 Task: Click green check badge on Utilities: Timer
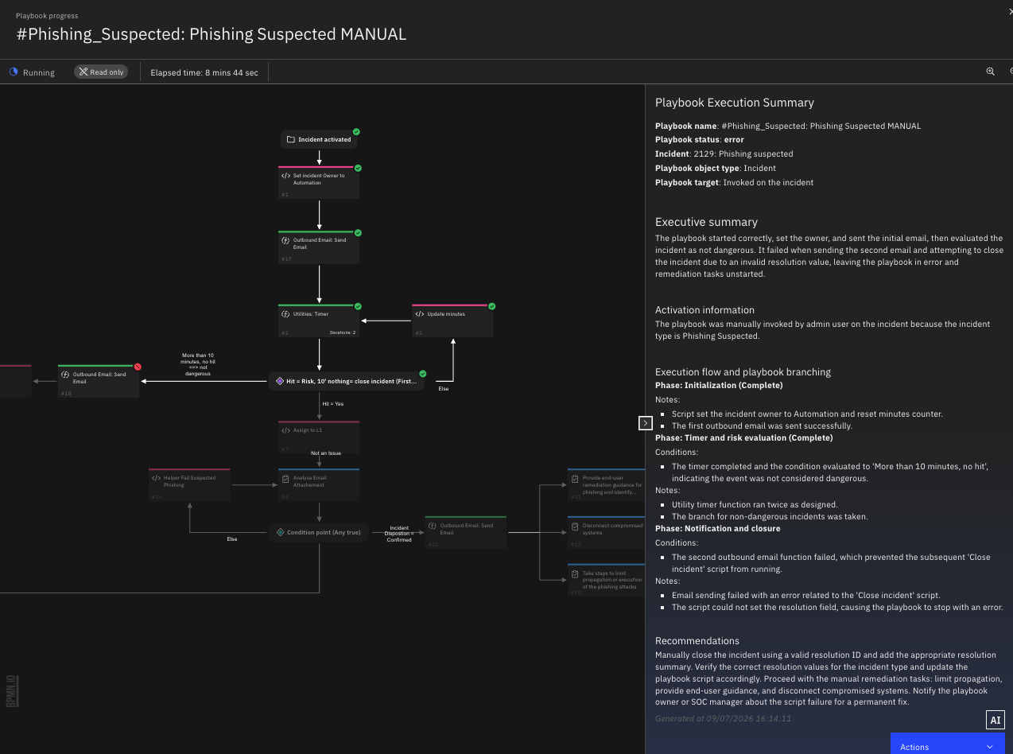pyautogui.click(x=358, y=306)
